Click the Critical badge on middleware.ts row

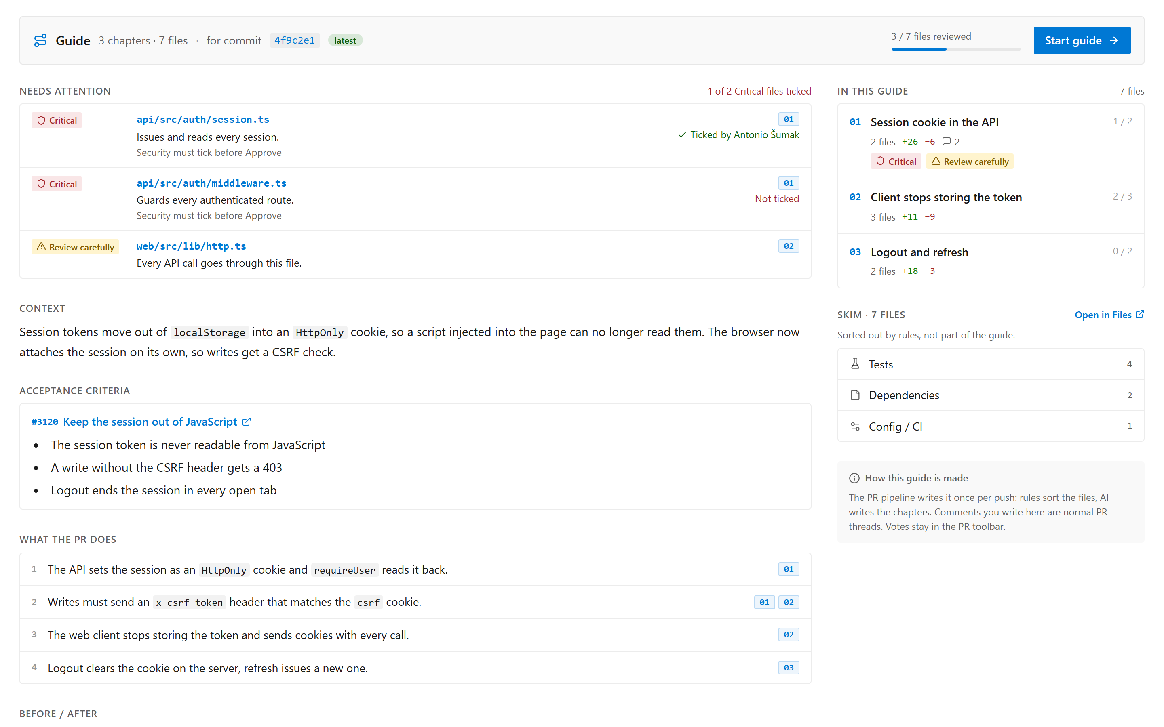[x=56, y=184]
